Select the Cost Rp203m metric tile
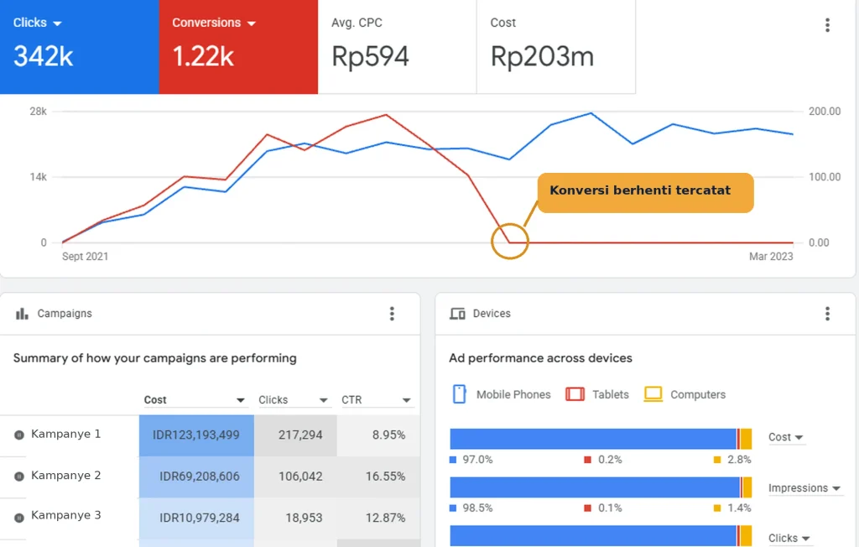This screenshot has height=547, width=859. click(556, 47)
